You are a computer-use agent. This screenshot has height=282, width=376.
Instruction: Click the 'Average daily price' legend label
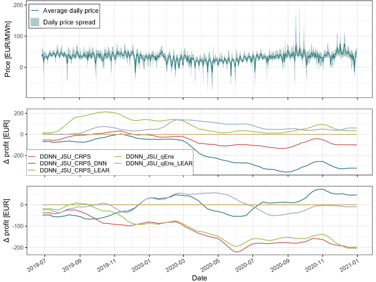(71, 11)
